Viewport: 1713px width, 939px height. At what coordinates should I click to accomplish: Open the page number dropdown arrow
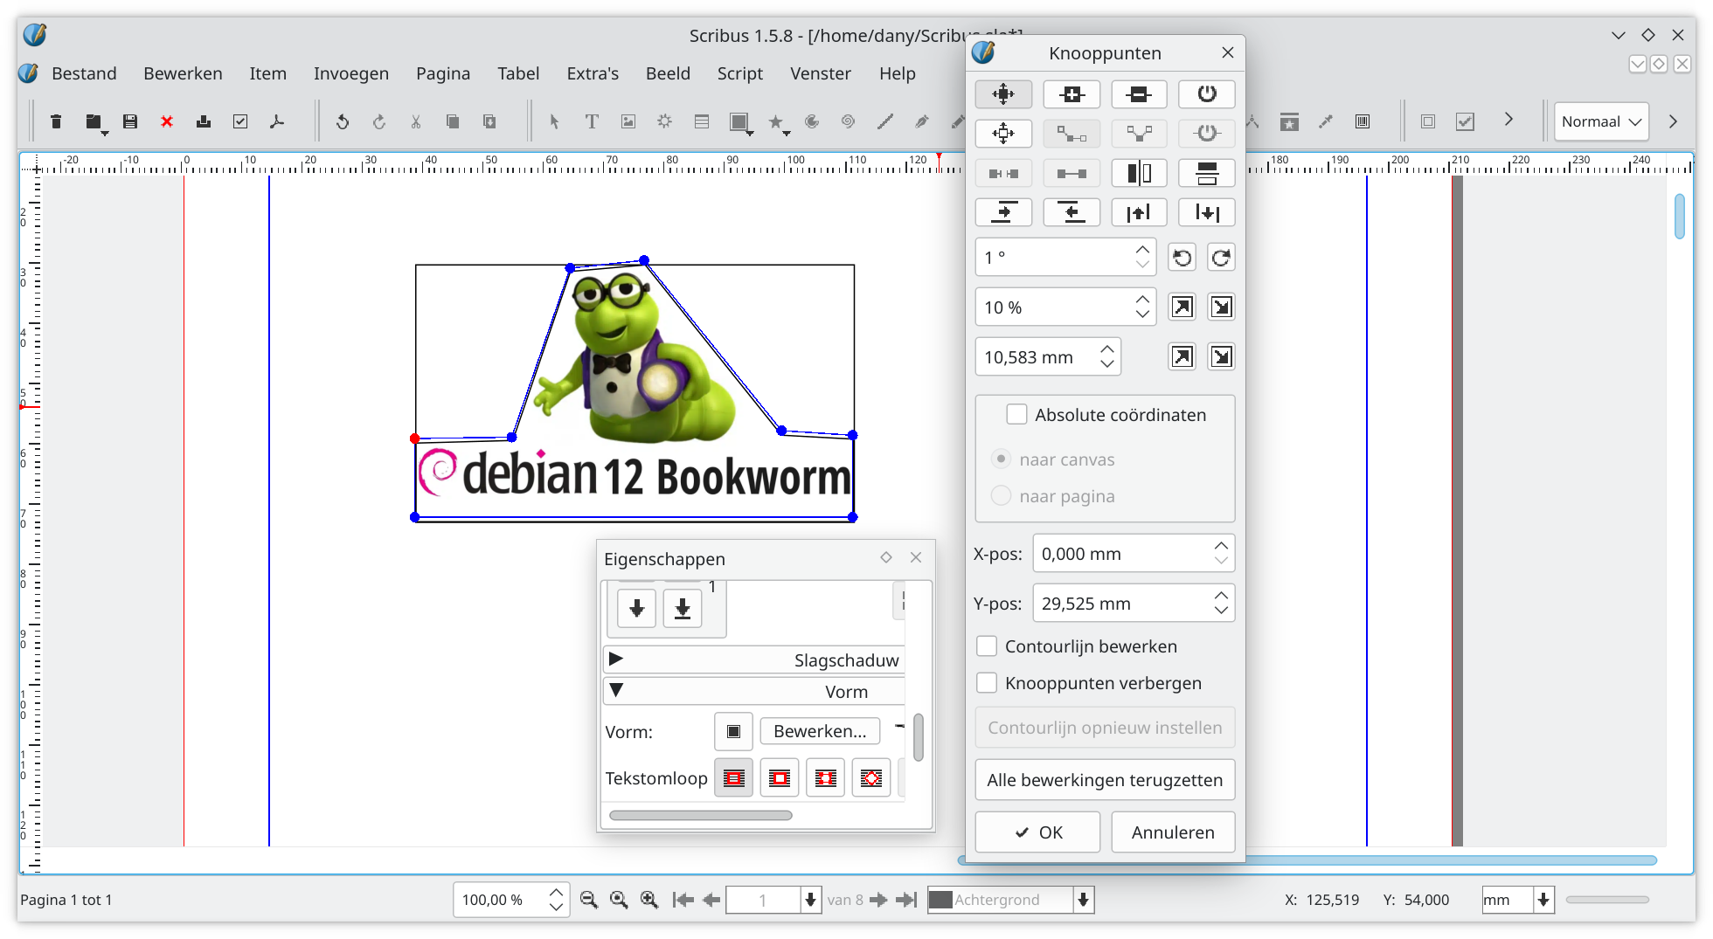pyautogui.click(x=810, y=900)
